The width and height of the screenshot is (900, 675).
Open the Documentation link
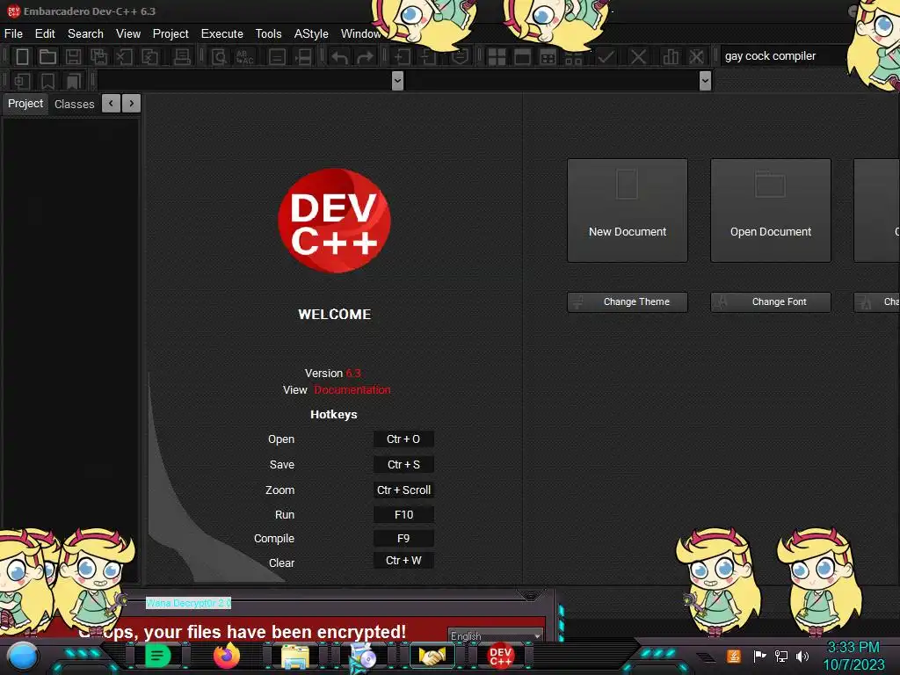point(352,389)
